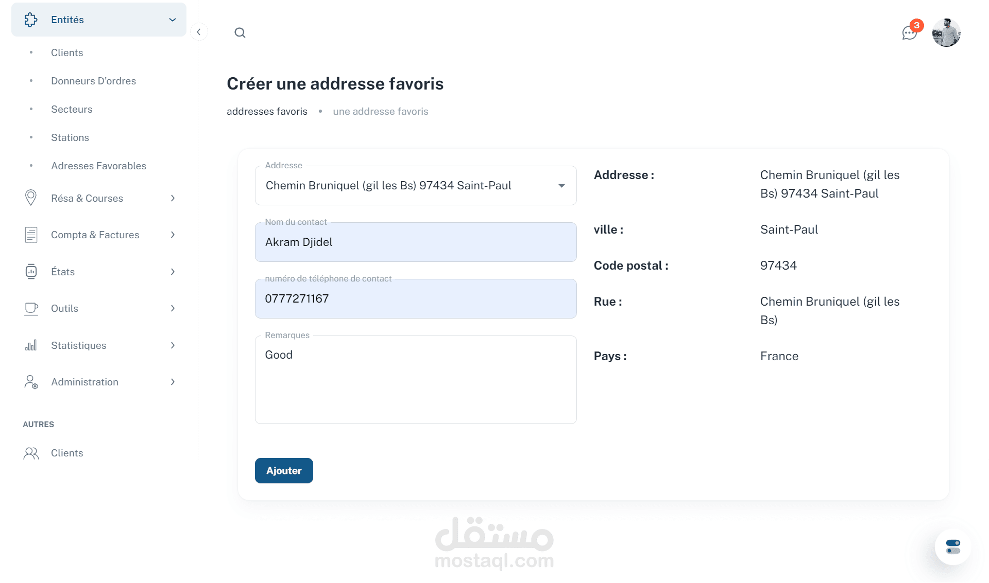
Task: Open Donneurs D'ordres menu item
Action: tap(93, 81)
